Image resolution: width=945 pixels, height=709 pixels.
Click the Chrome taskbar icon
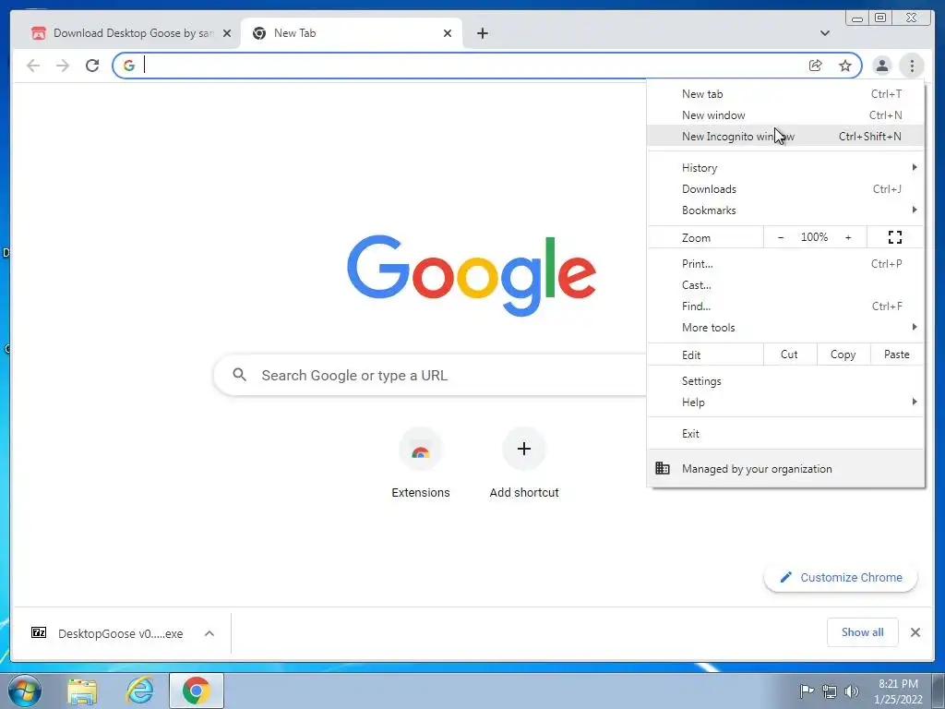[x=197, y=691]
